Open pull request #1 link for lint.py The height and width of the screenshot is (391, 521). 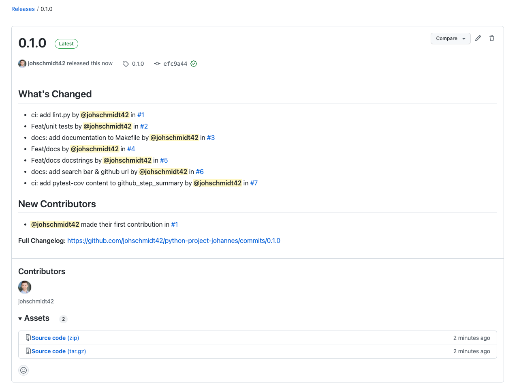click(141, 115)
